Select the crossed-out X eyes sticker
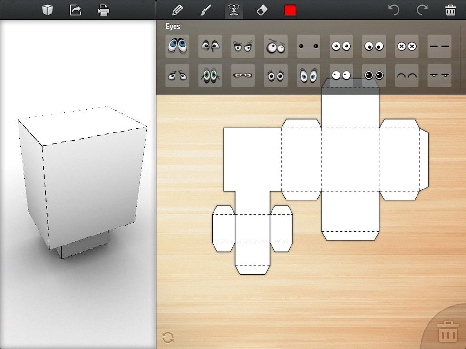Screen dimensions: 466x349 click(x=407, y=46)
